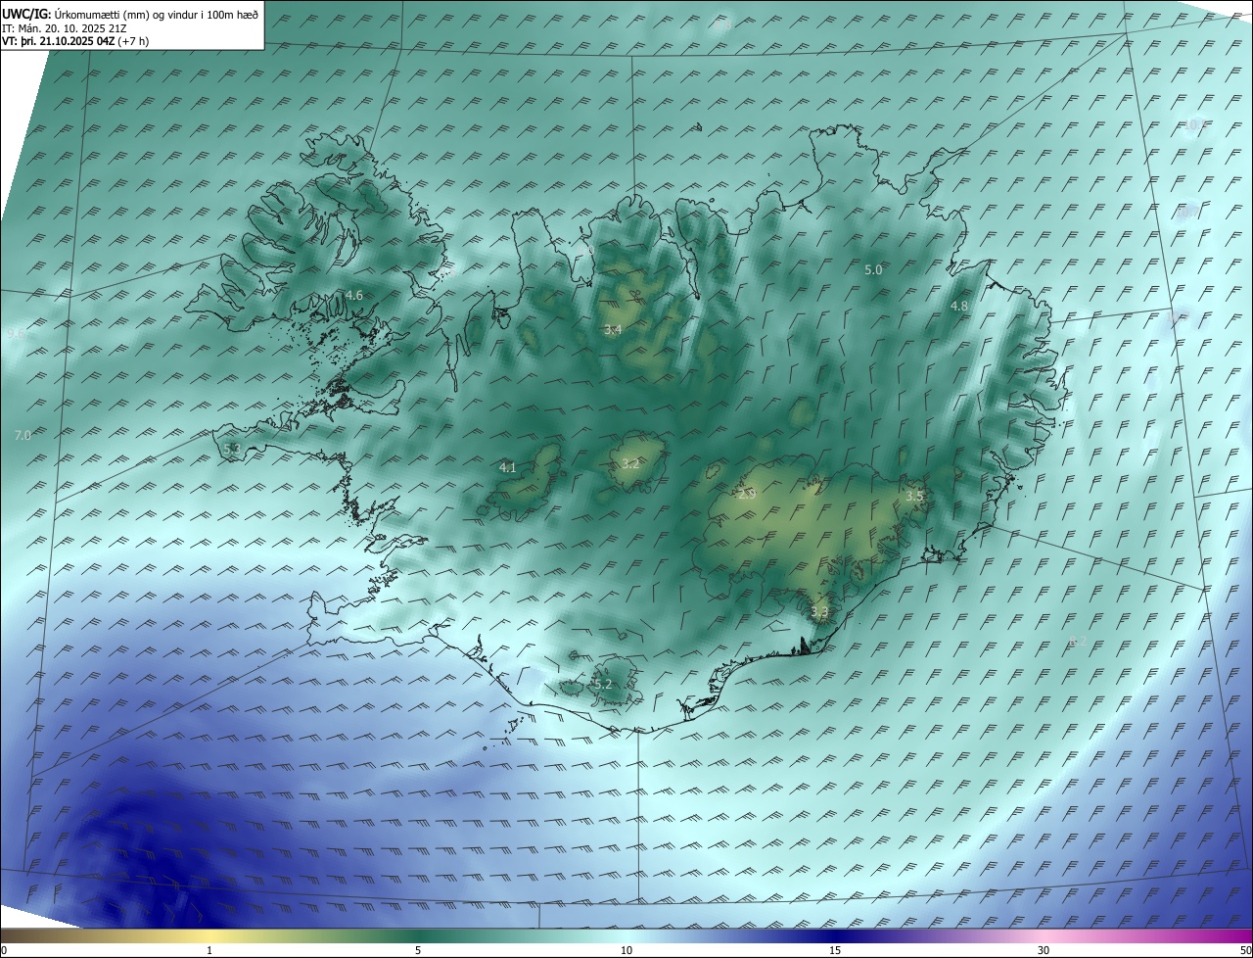Click the legend tick label 10
This screenshot has height=958, width=1253.
(x=626, y=950)
